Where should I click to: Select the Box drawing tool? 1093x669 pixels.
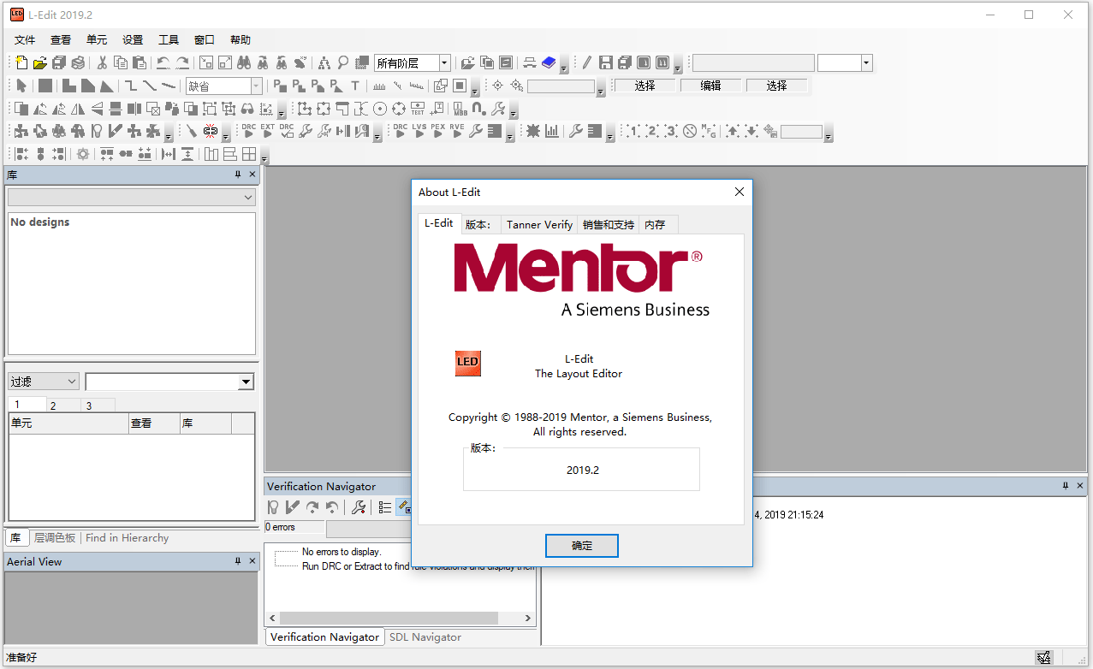tap(45, 86)
